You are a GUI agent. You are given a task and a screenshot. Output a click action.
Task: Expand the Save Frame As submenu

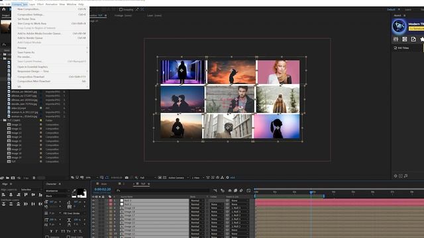[x=51, y=52]
